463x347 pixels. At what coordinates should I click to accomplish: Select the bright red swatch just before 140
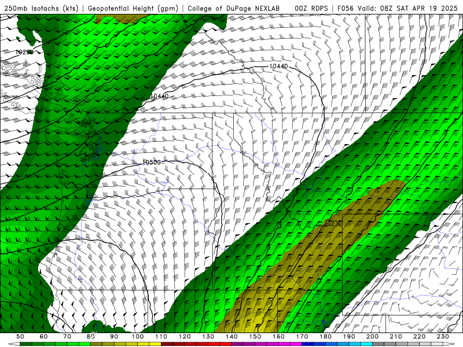click(226, 344)
